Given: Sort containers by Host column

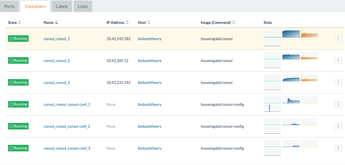Looking at the screenshot, I should tap(144, 22).
